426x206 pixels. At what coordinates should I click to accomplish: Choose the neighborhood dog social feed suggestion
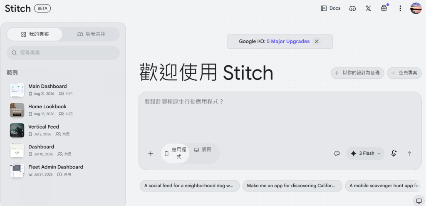point(190,186)
